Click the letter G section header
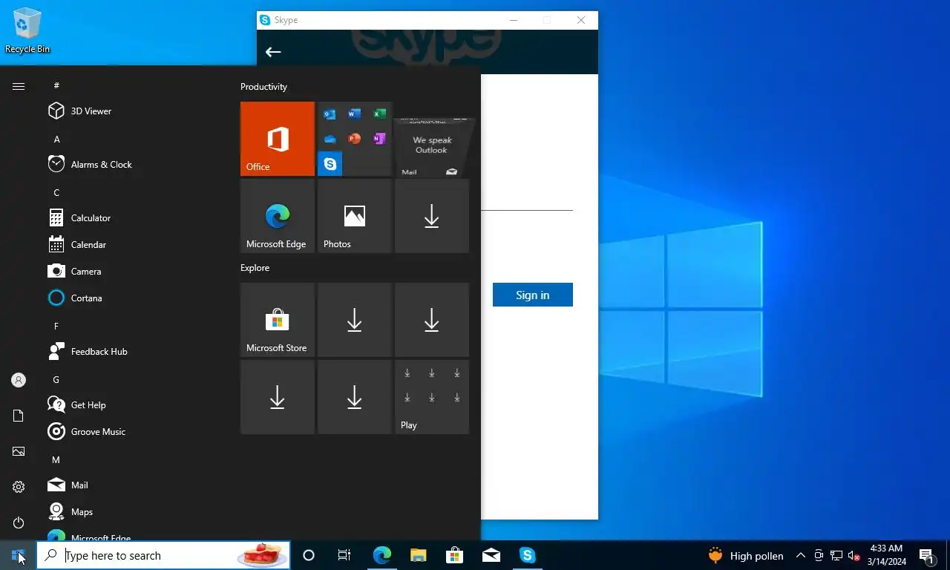The width and height of the screenshot is (950, 570). coord(56,380)
